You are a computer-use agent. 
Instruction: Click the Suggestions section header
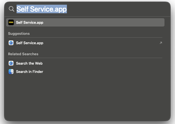click(x=19, y=33)
